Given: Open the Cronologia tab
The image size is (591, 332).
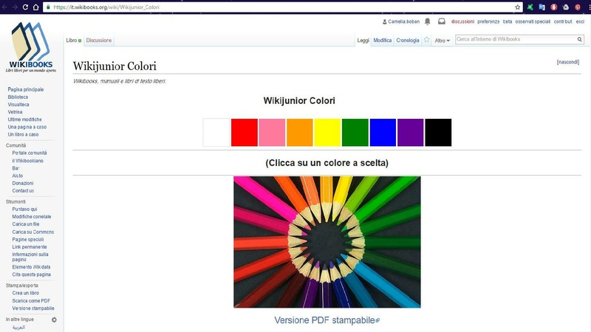Looking at the screenshot, I should tap(408, 40).
